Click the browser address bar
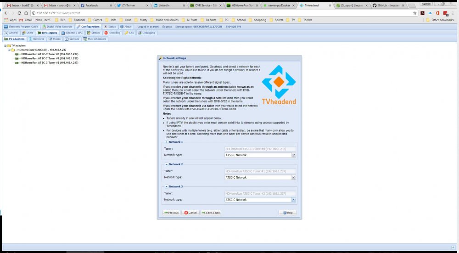The image size is (459, 253). [223, 13]
